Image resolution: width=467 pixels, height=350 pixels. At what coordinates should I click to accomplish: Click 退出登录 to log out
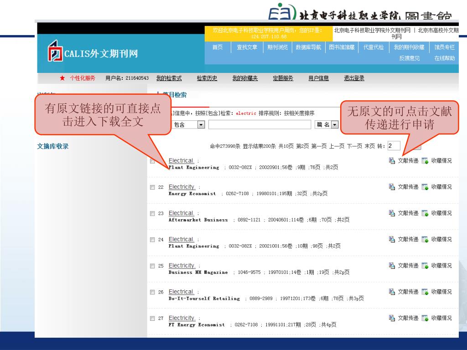pyautogui.click(x=354, y=78)
